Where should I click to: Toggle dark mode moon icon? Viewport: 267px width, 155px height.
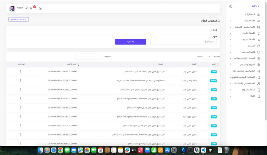[40, 8]
